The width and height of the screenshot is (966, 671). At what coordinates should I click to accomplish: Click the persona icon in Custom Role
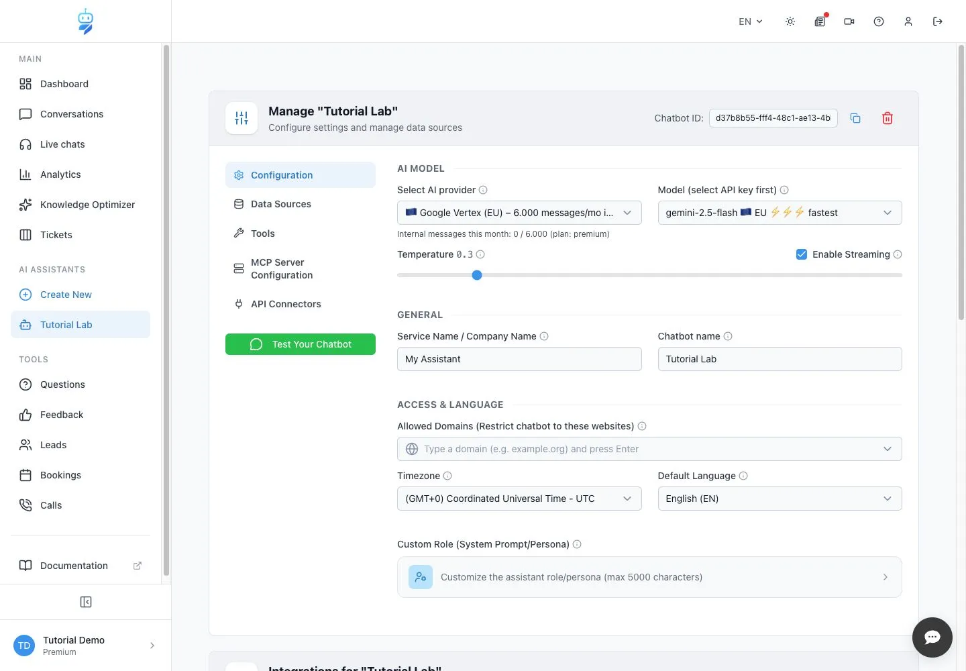pos(421,577)
